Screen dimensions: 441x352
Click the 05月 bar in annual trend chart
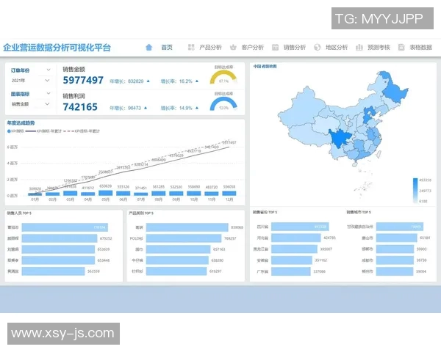pyautogui.click(x=106, y=193)
